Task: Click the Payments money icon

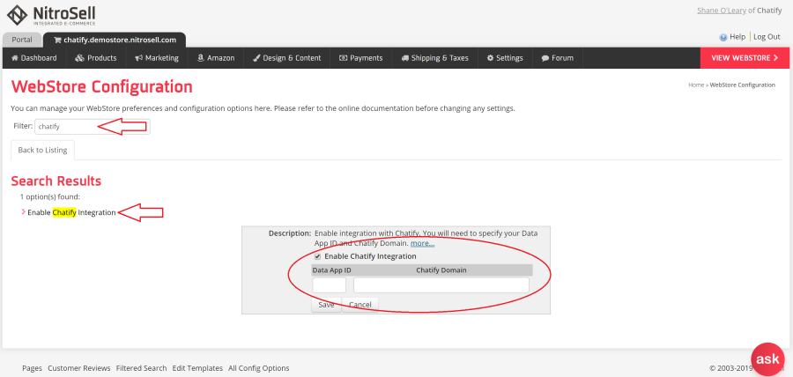Action: pyautogui.click(x=343, y=58)
